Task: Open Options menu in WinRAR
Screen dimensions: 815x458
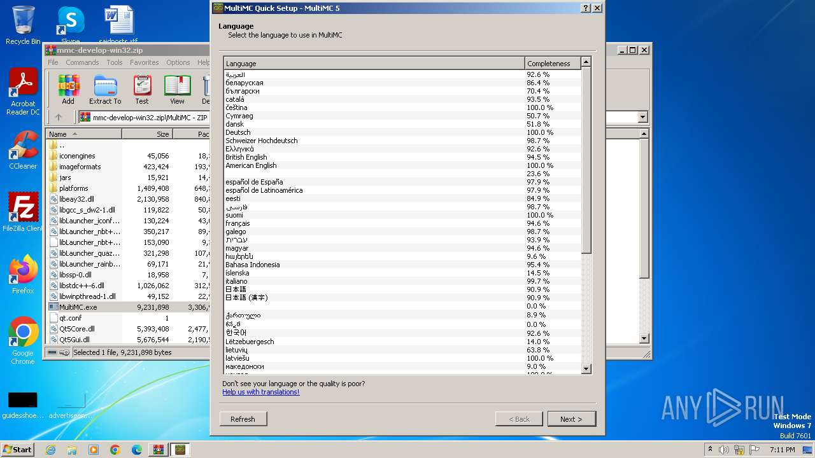Action: tap(178, 62)
